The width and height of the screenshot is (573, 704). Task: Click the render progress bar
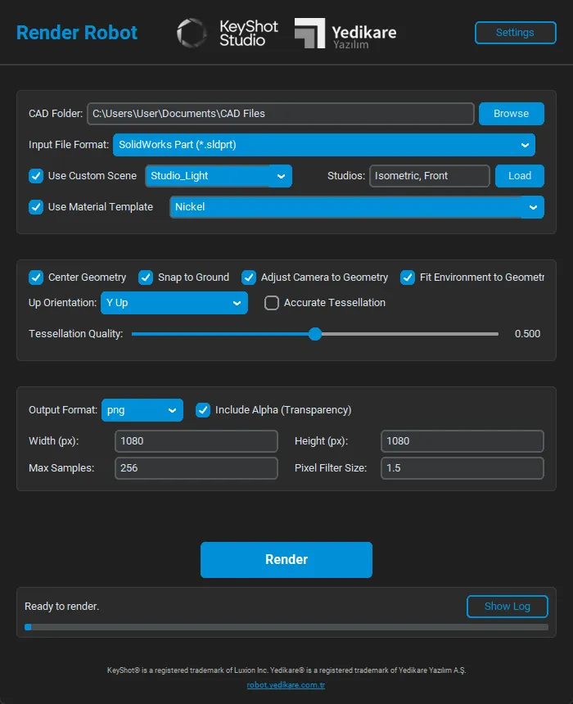(286, 627)
